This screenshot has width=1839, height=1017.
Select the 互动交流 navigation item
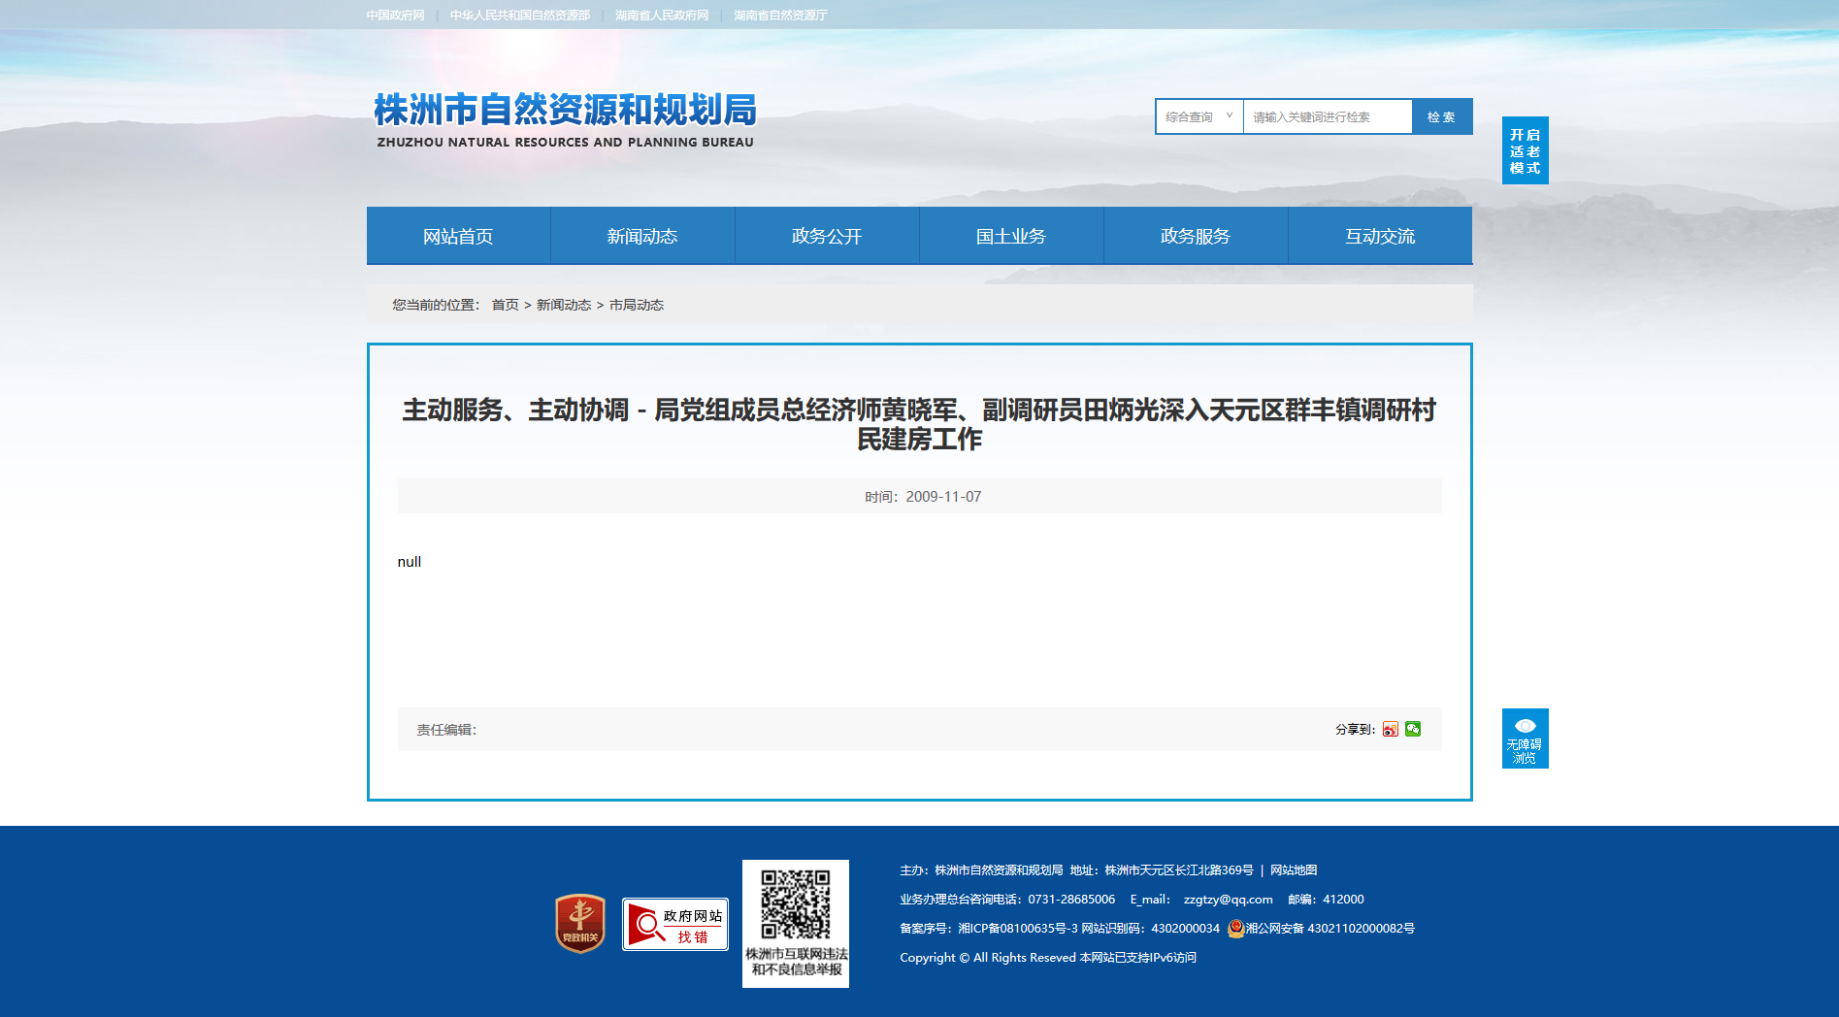pos(1380,236)
